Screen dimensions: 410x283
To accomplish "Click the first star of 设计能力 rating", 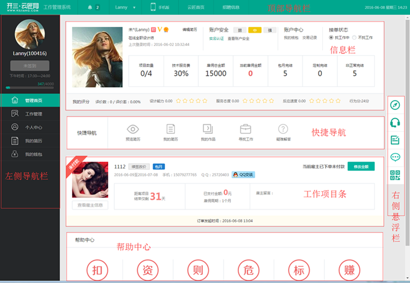I will [178, 101].
